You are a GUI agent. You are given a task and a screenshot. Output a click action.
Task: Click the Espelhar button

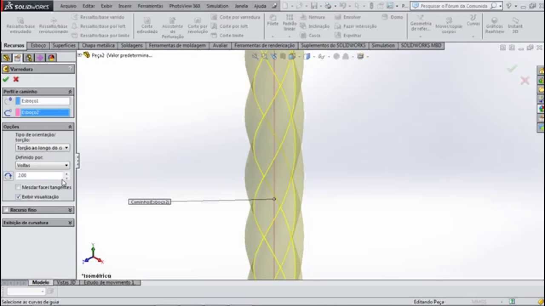coord(348,35)
